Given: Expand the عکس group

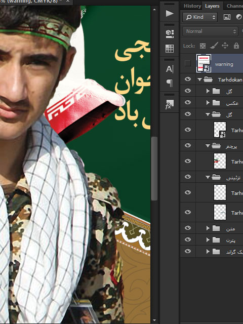Looking at the screenshot, I should tap(208, 102).
